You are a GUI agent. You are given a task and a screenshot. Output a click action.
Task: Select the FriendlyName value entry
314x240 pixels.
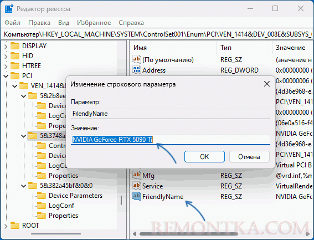tap(163, 197)
